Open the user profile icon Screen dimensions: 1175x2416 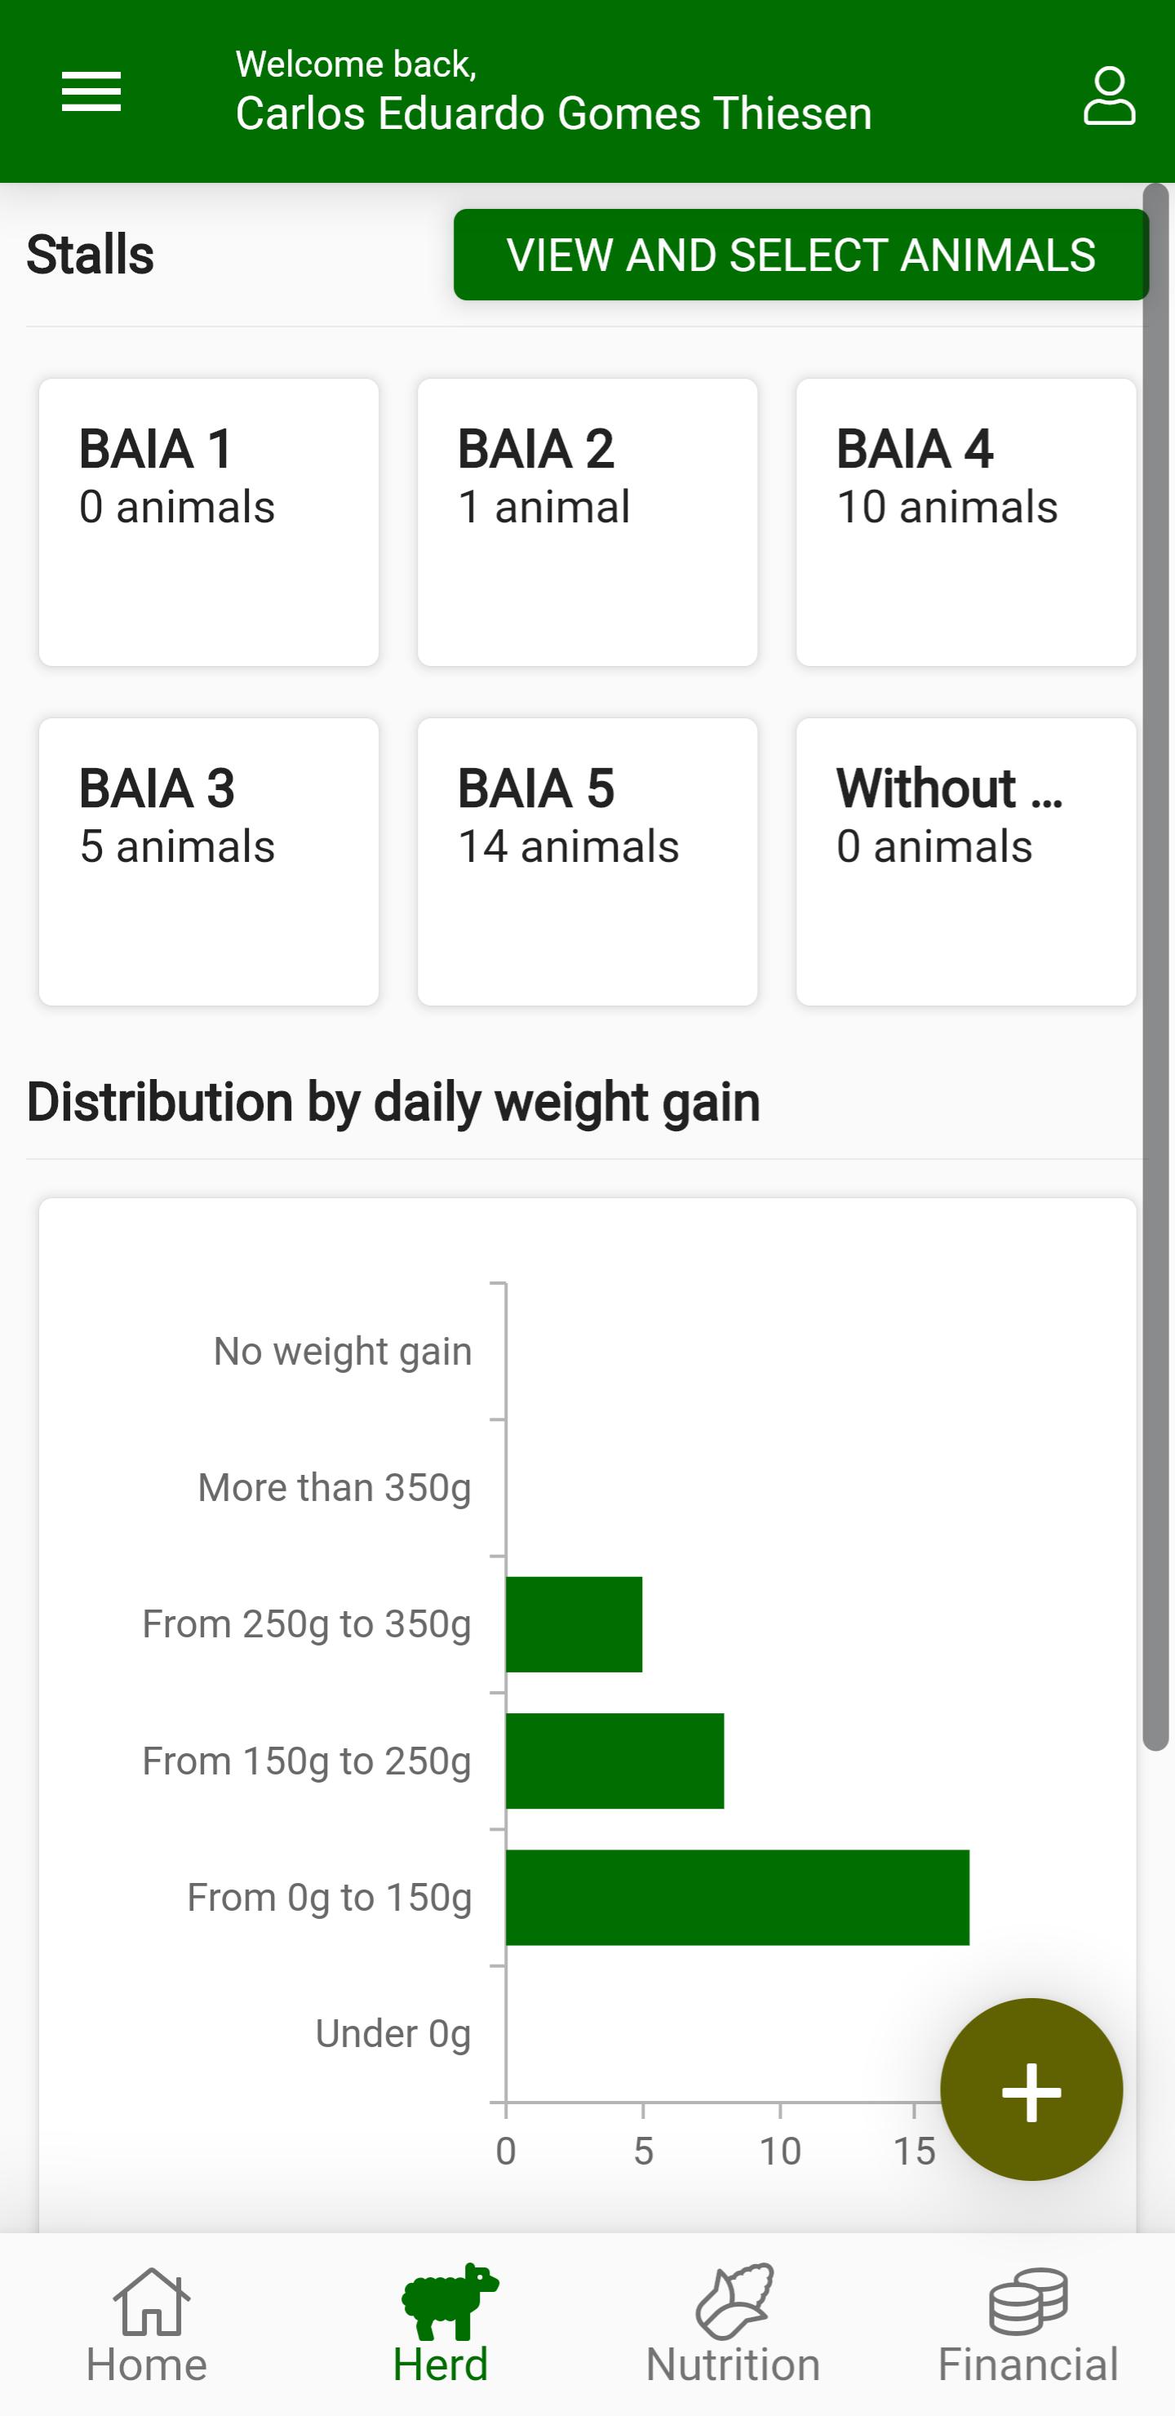click(1110, 95)
